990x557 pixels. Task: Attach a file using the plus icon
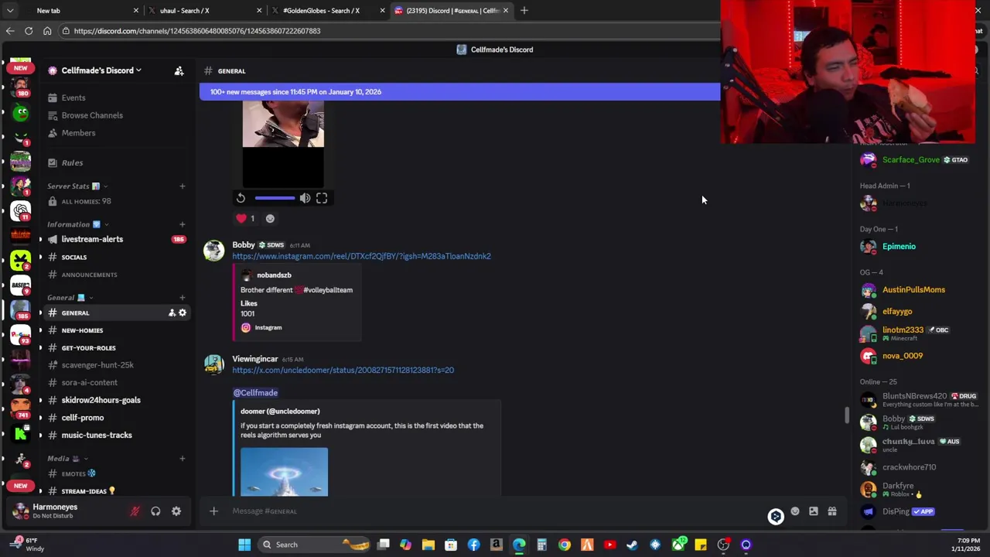click(x=213, y=511)
